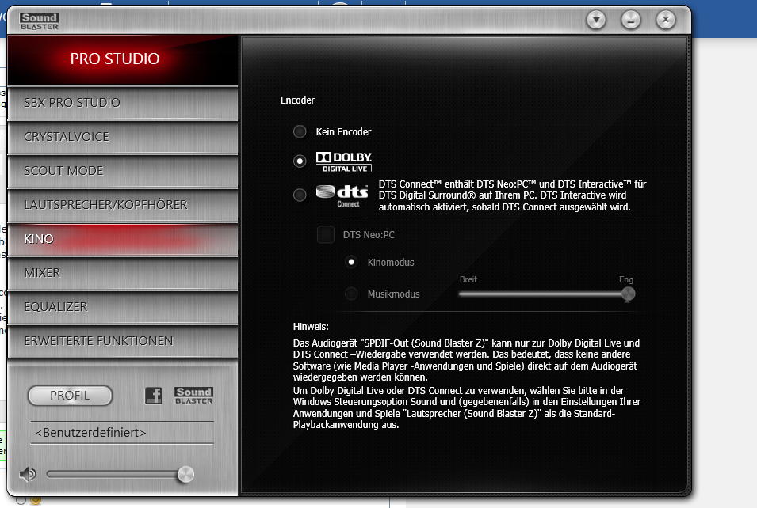This screenshot has height=508, width=757.
Task: Open the title bar dropdown arrow button
Action: tap(596, 20)
